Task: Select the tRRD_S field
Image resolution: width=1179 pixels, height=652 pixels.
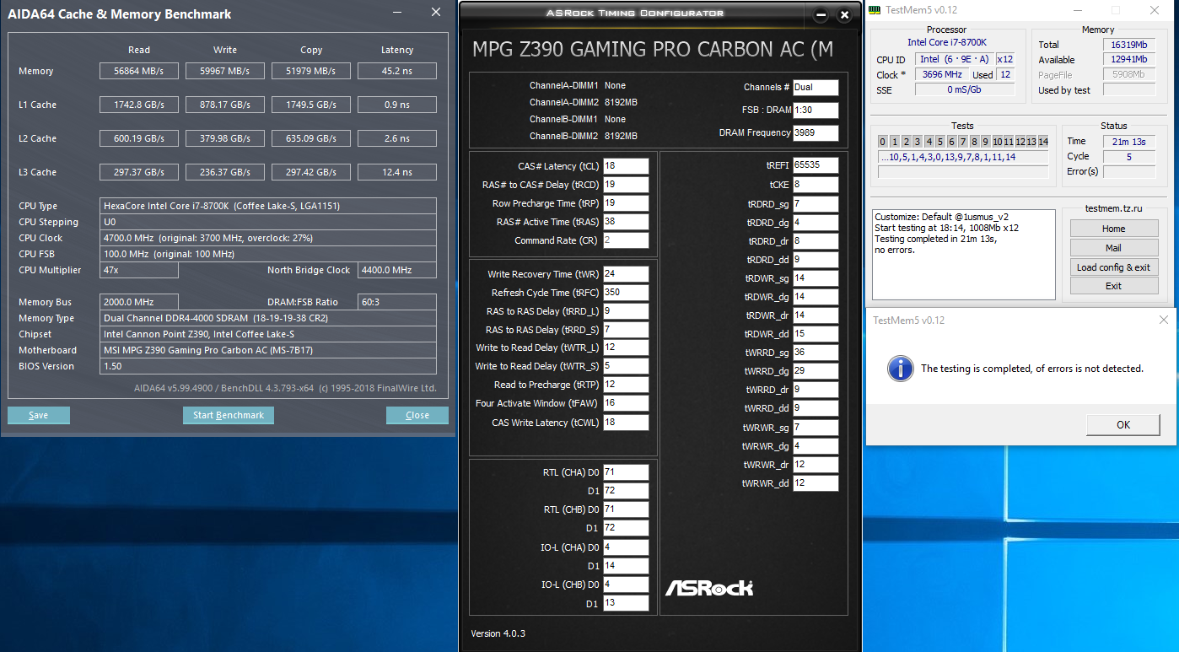Action: pyautogui.click(x=626, y=330)
